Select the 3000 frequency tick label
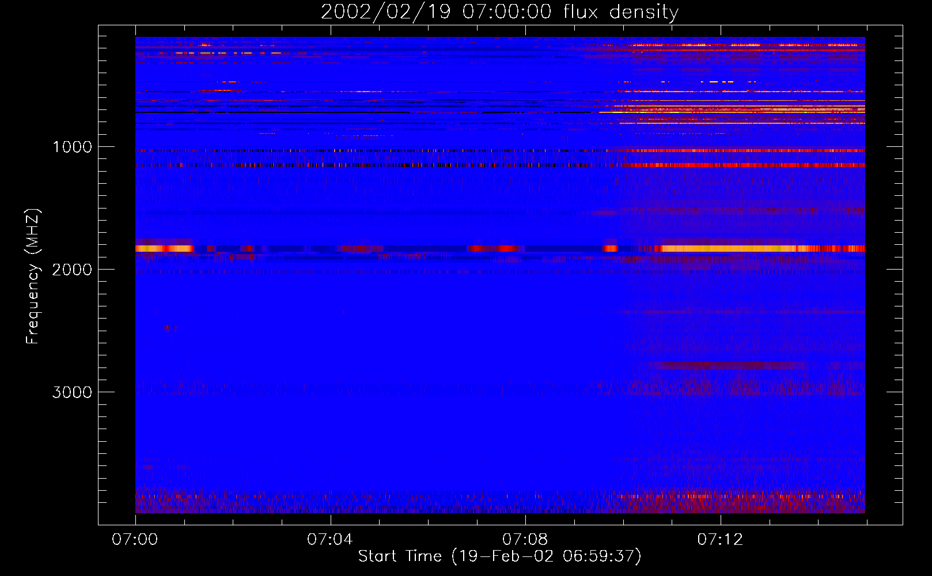Image resolution: width=932 pixels, height=576 pixels. (x=72, y=392)
